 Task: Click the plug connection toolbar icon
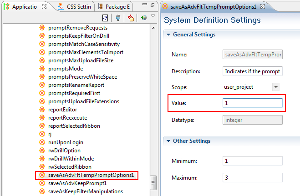tap(118, 18)
